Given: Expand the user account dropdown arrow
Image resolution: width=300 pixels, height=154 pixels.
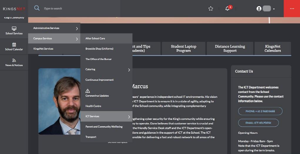Looking at the screenshot, I should click(274, 9).
